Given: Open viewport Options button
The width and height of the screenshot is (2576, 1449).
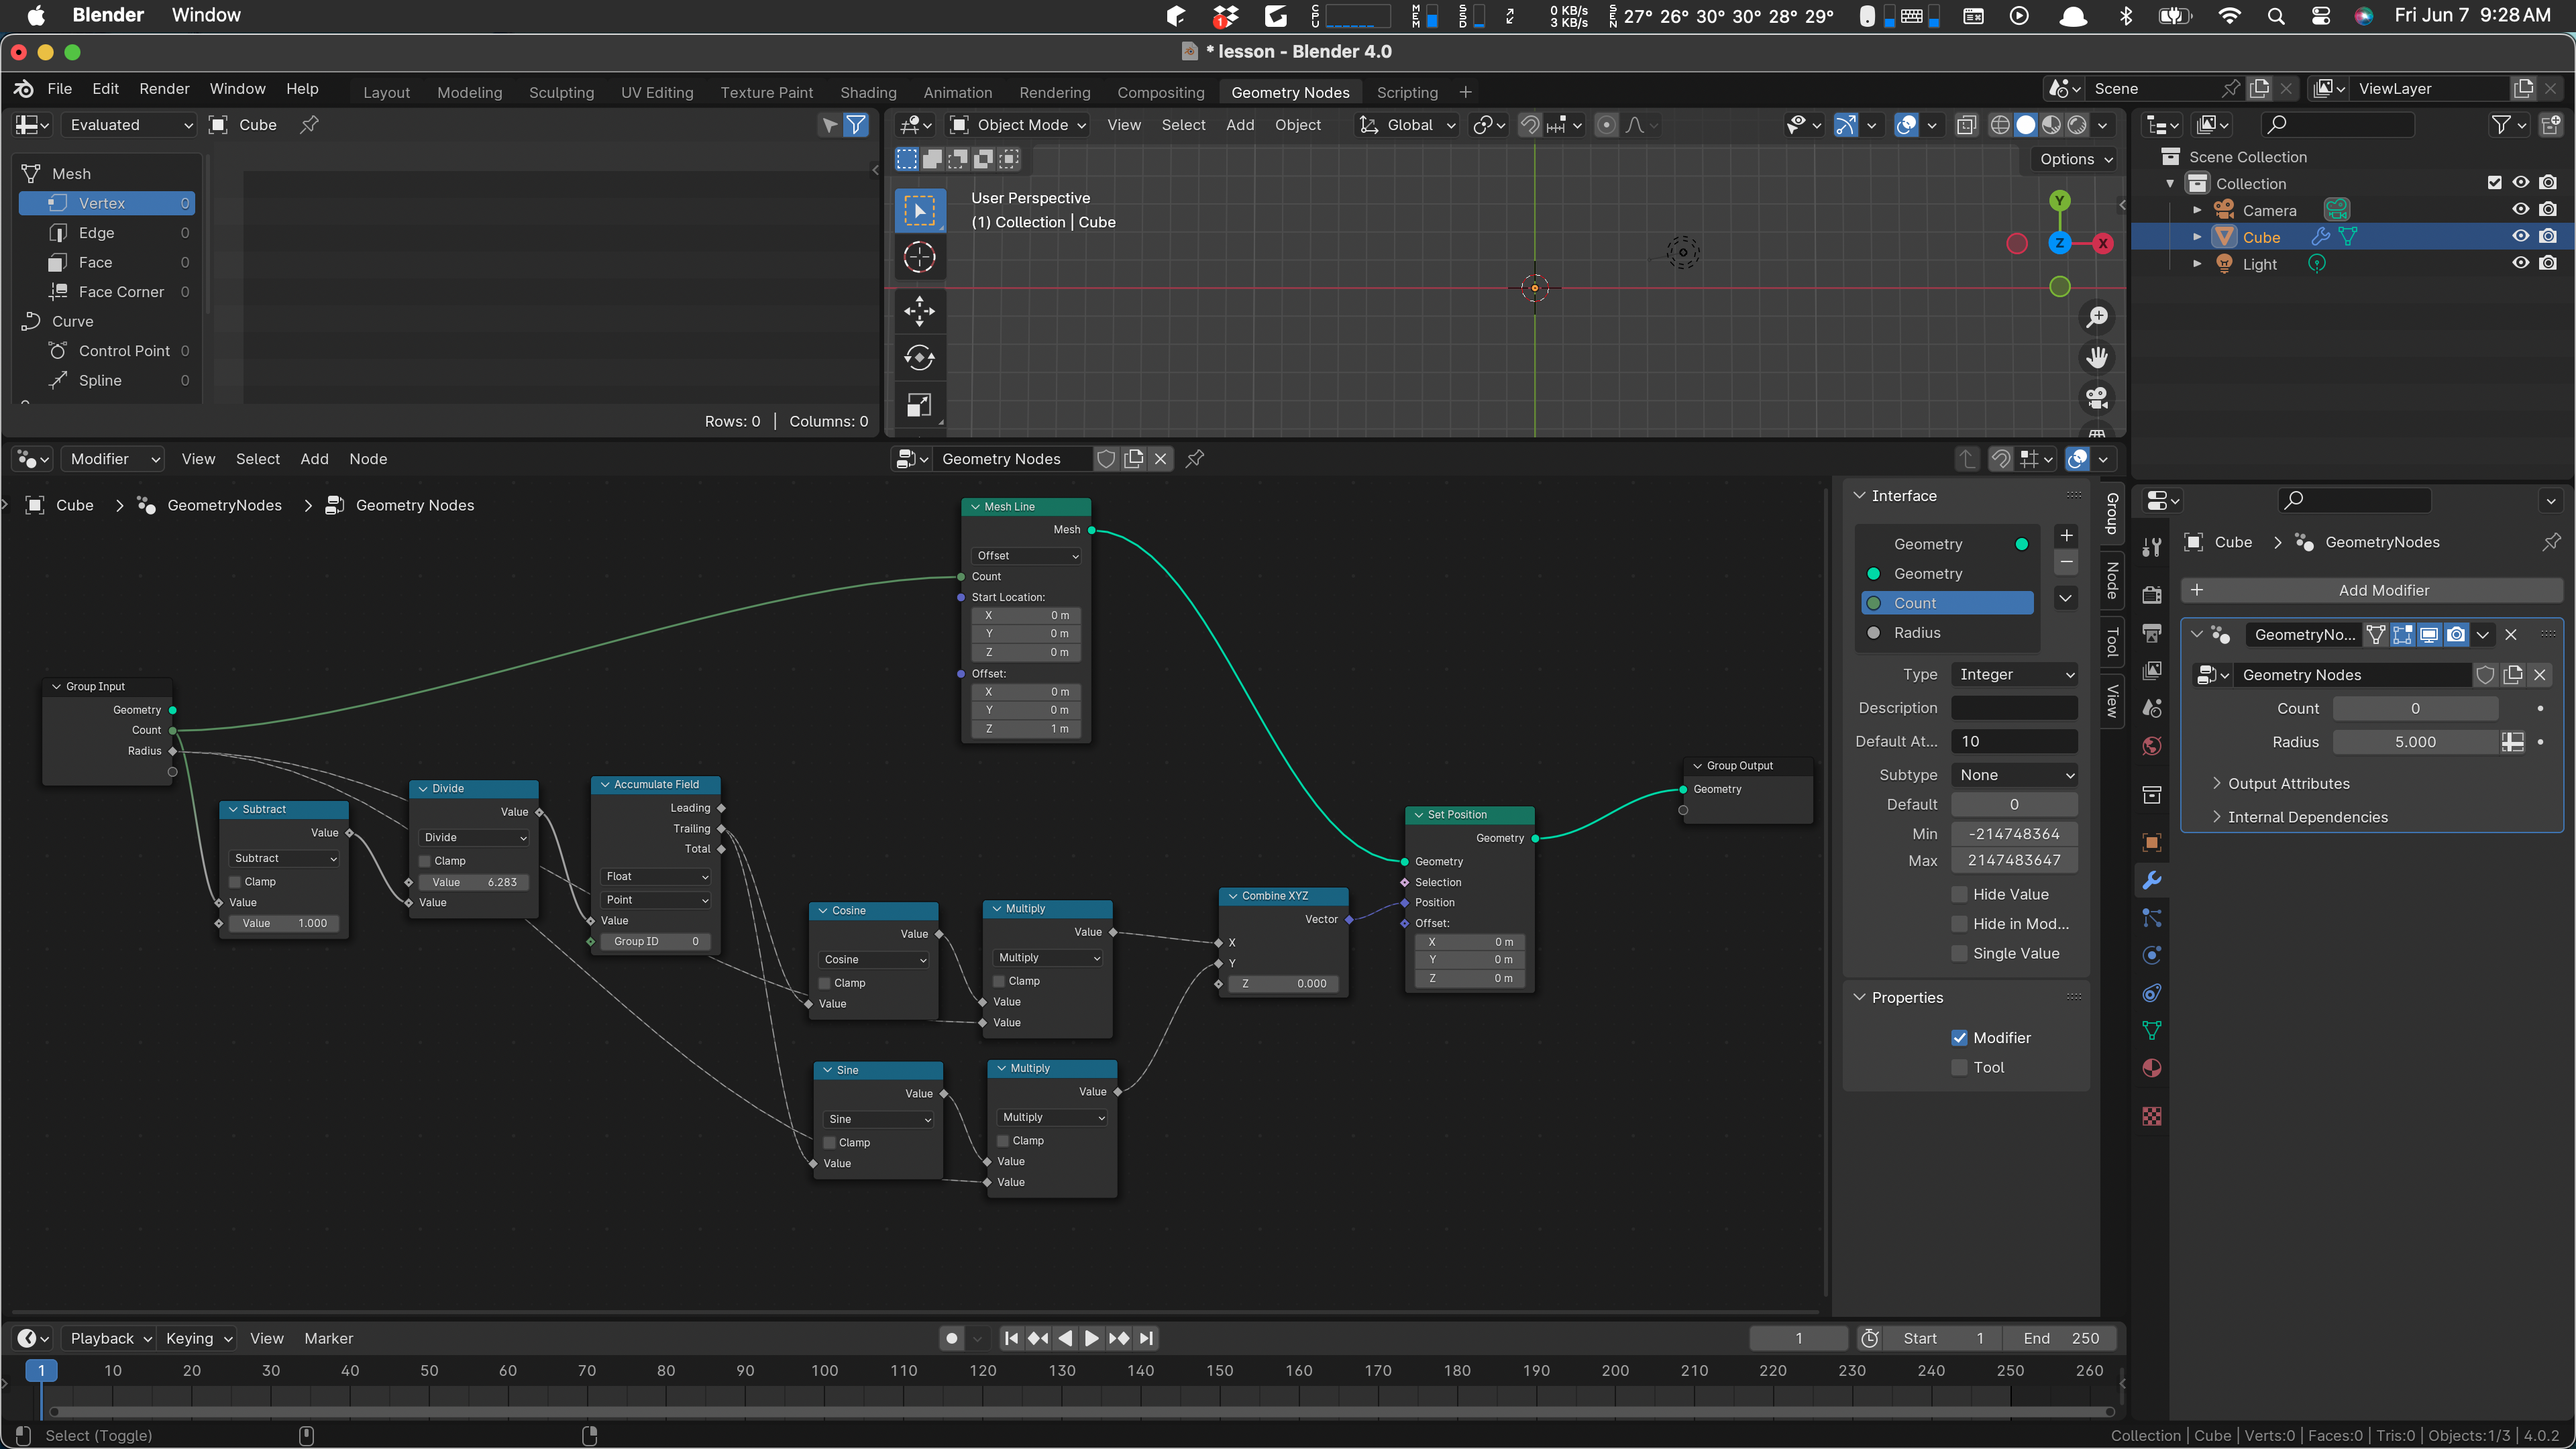Looking at the screenshot, I should tap(2076, 159).
